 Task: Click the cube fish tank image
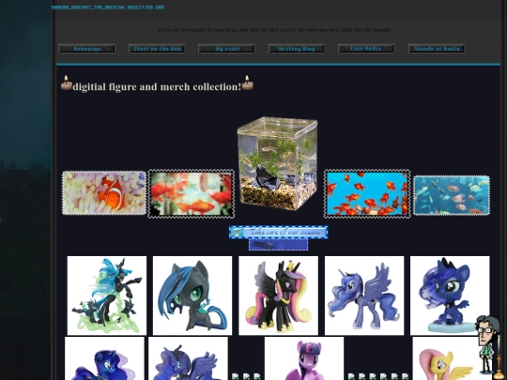277,164
